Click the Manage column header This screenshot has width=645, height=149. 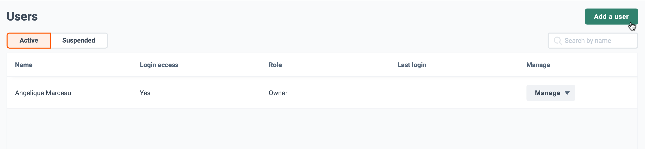point(538,65)
